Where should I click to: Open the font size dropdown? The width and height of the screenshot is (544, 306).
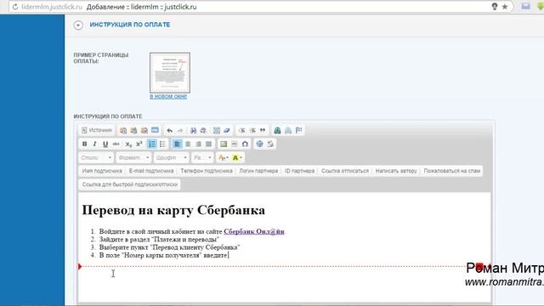(x=202, y=158)
